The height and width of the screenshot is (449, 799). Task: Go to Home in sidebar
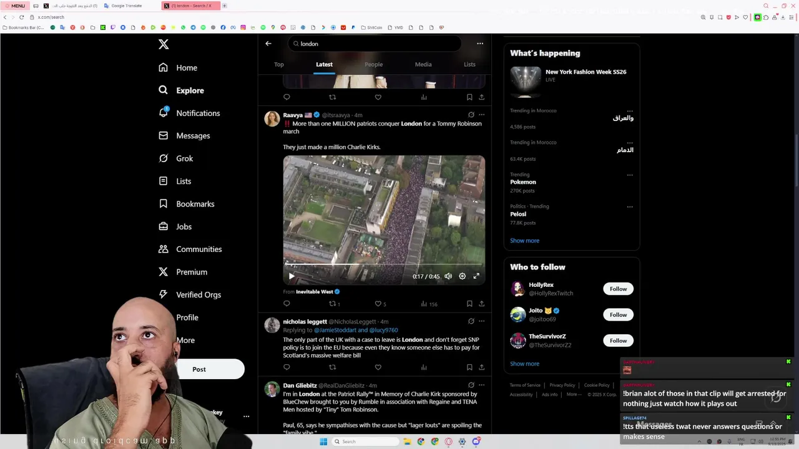(x=178, y=67)
